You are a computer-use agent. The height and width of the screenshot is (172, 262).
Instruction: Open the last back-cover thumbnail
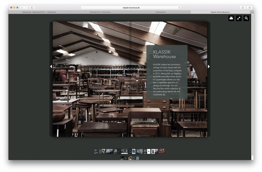pos(137,158)
